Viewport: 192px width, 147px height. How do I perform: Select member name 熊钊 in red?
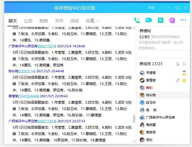[x=149, y=88]
